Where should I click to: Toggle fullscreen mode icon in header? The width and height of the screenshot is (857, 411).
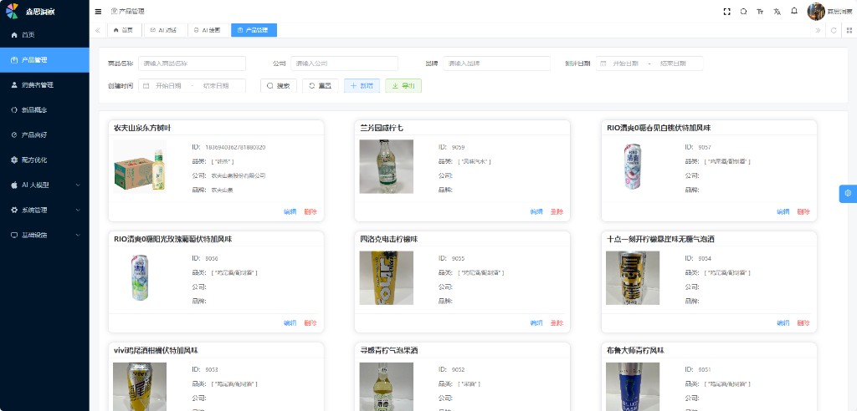click(x=727, y=12)
